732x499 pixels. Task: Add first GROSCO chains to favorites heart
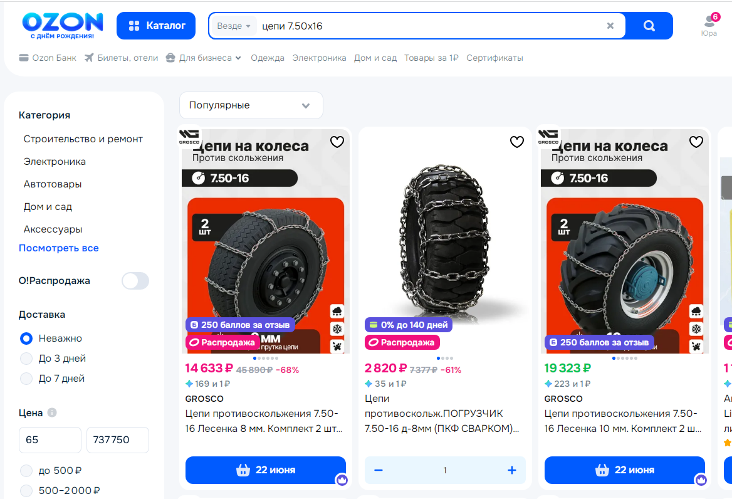click(x=337, y=142)
